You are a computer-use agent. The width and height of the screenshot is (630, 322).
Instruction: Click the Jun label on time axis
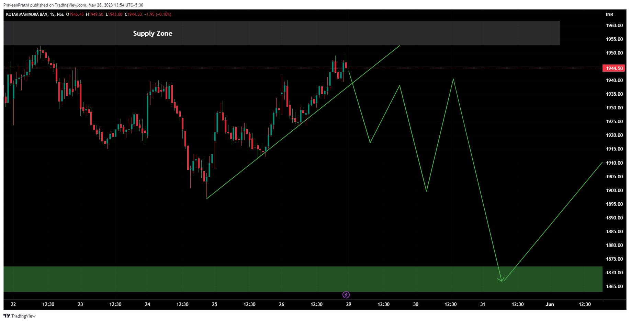[x=550, y=304]
